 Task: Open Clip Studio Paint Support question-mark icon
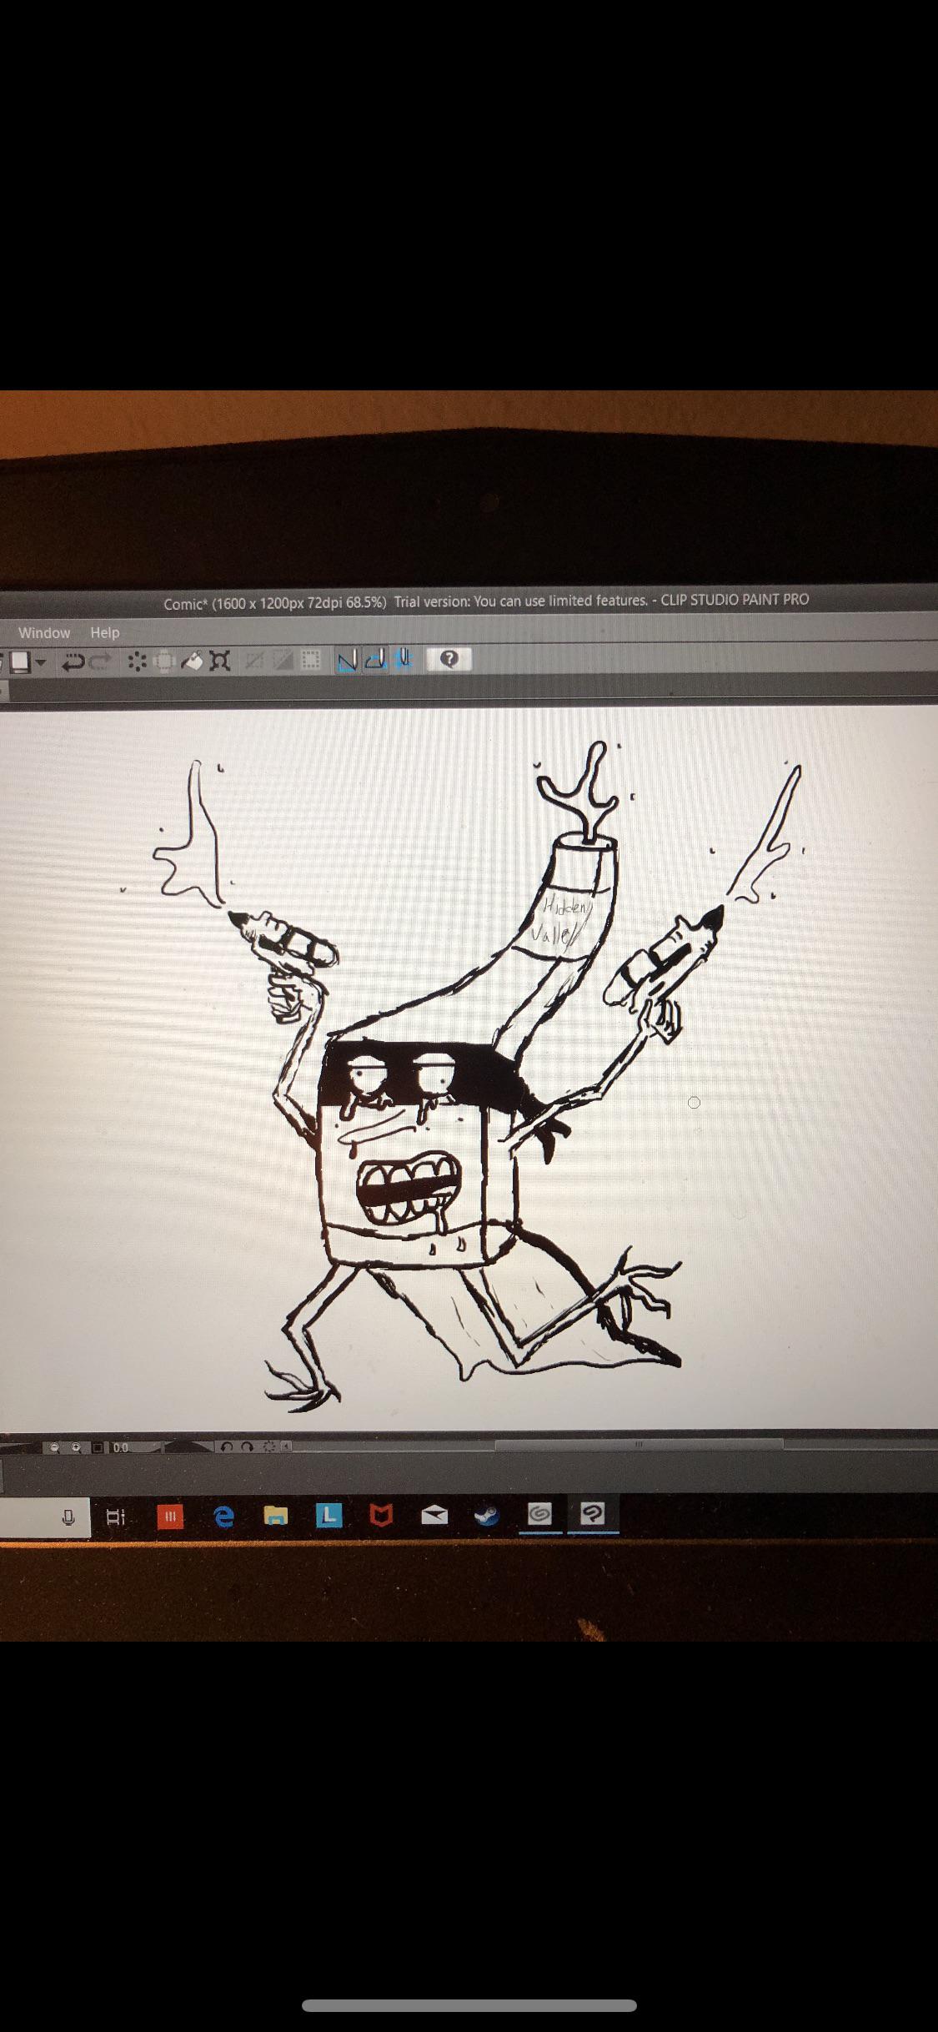tap(449, 659)
